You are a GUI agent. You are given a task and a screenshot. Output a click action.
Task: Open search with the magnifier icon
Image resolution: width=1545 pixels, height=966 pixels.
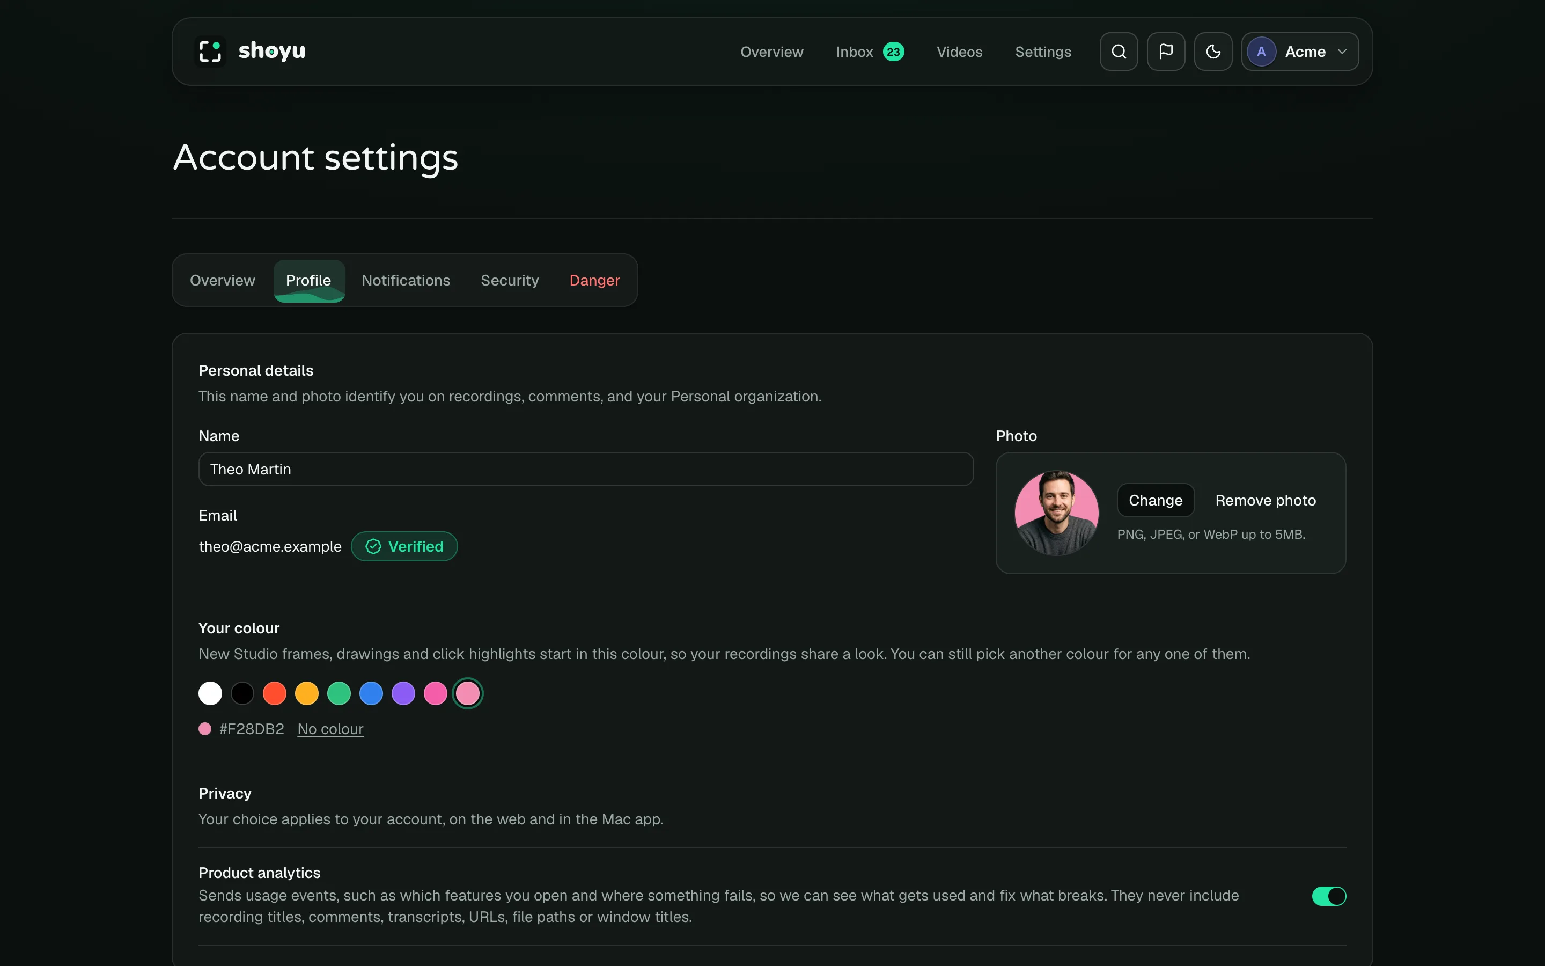[1119, 52]
